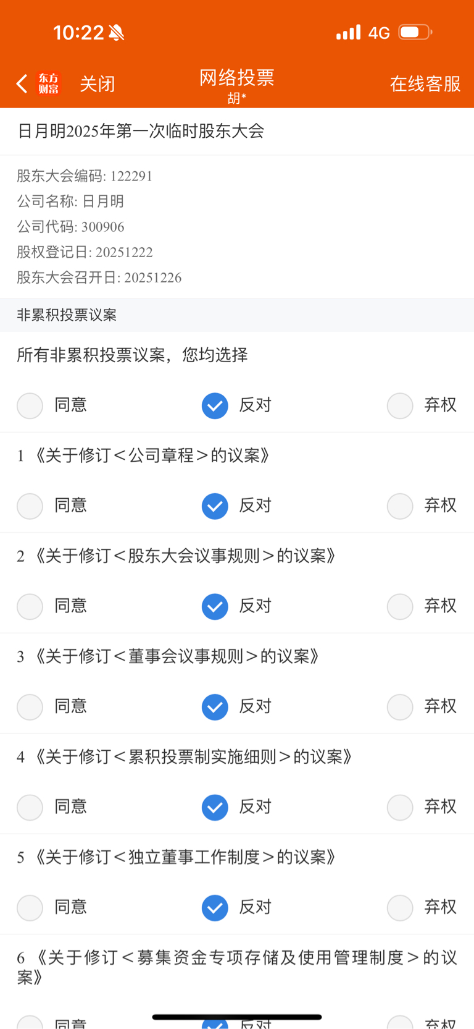Tap the 东方财富 logo icon

(x=49, y=83)
